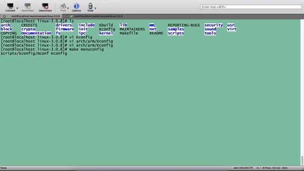
Task: Click the 'virt' directory name
Action: (232, 29)
